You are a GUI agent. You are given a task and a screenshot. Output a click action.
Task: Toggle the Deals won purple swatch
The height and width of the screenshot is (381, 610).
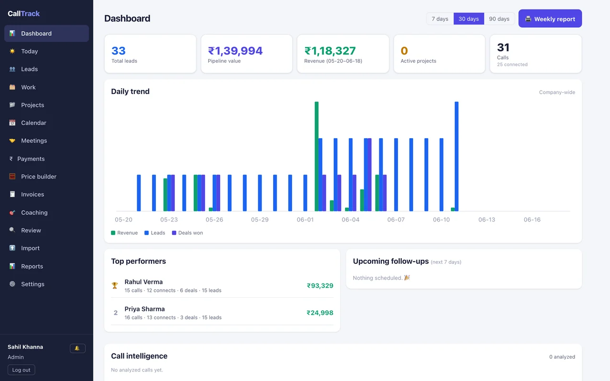(174, 233)
